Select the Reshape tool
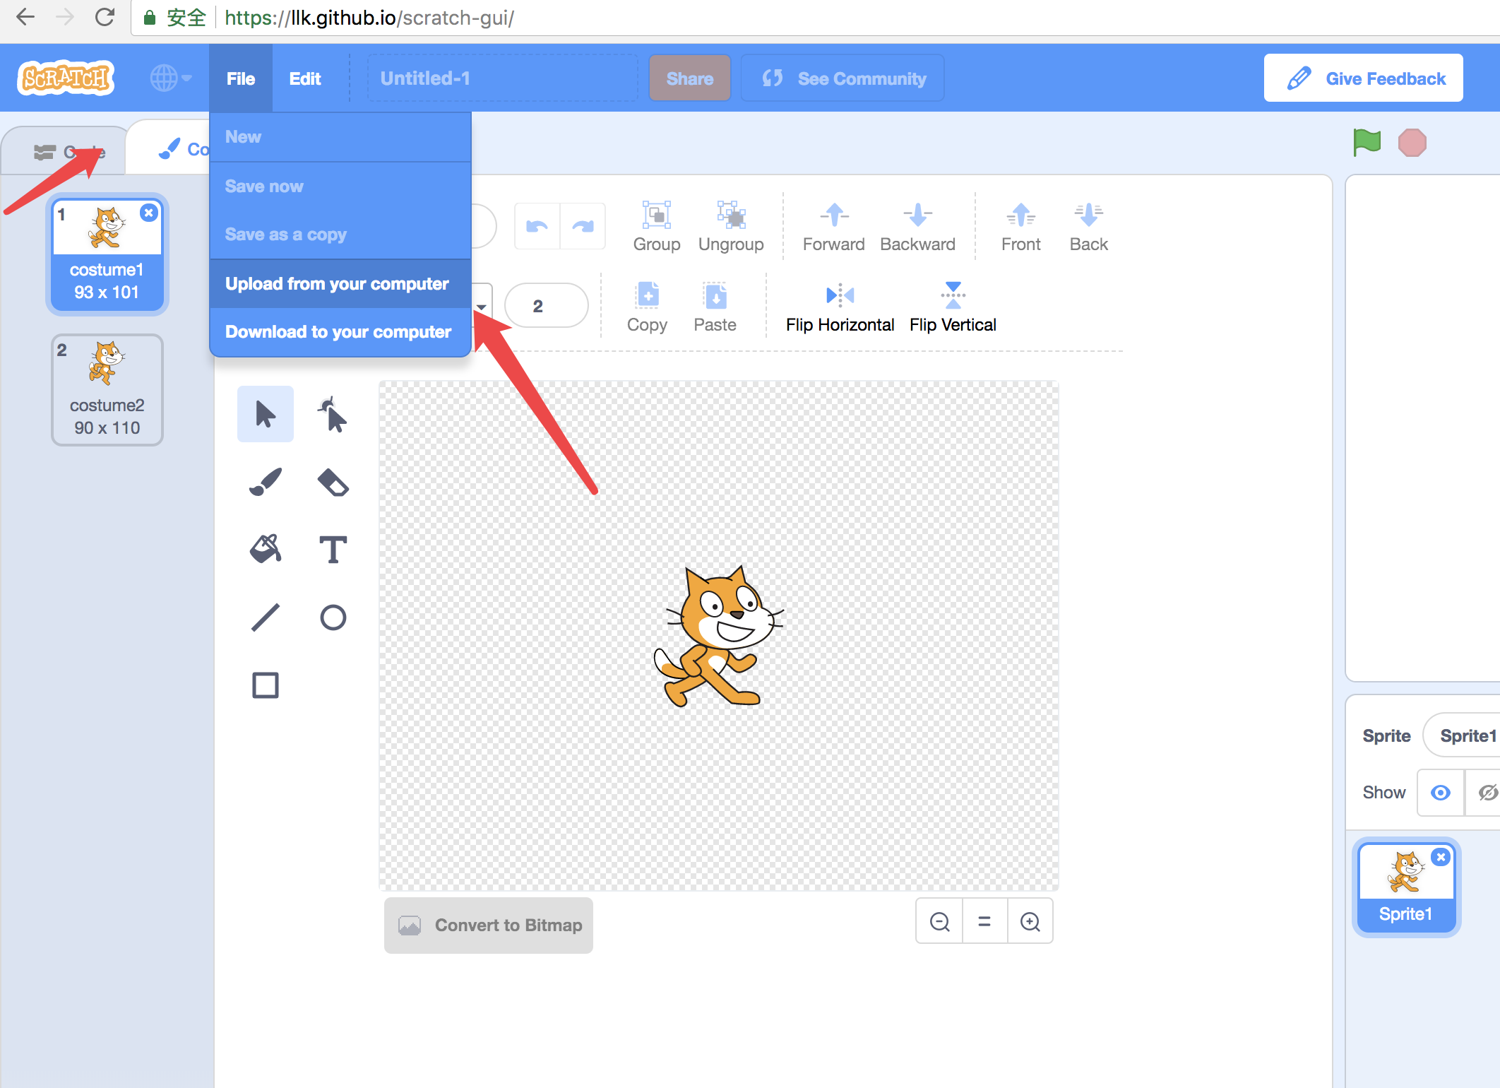 pos(333,414)
